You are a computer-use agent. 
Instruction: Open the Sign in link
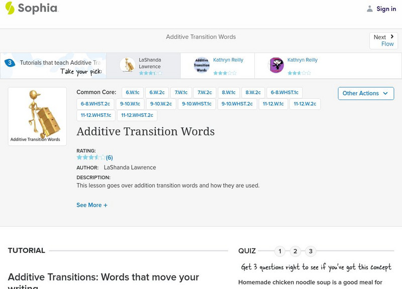tap(386, 9)
